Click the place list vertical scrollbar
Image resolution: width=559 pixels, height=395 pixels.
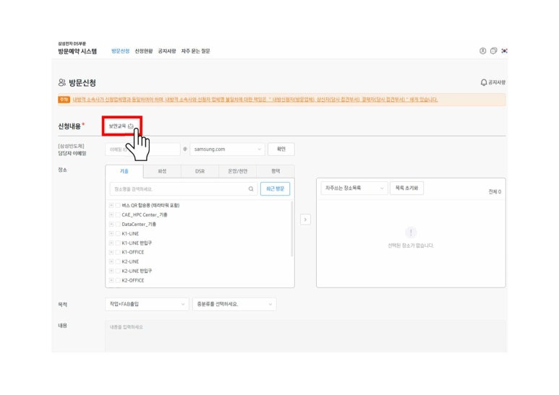pyautogui.click(x=292, y=227)
